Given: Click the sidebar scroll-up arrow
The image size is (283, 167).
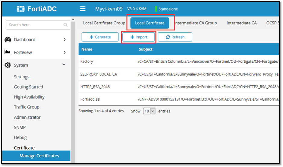Looking at the screenshot, I should click(73, 19).
